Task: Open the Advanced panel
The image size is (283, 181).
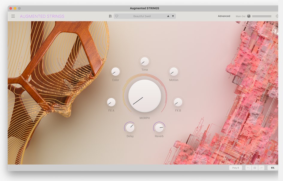Action: pos(224,16)
